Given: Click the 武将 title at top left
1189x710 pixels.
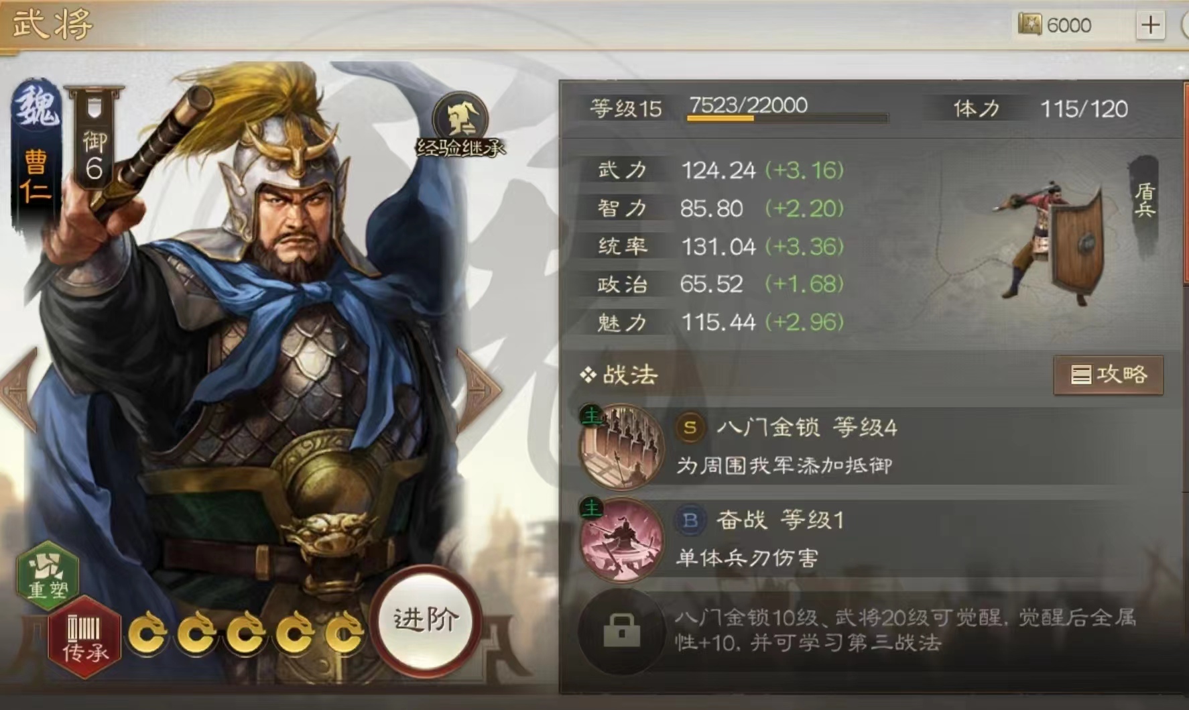Looking at the screenshot, I should 52,24.
